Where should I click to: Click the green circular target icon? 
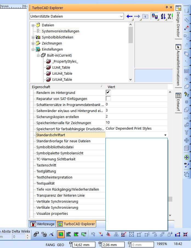[187, 157]
